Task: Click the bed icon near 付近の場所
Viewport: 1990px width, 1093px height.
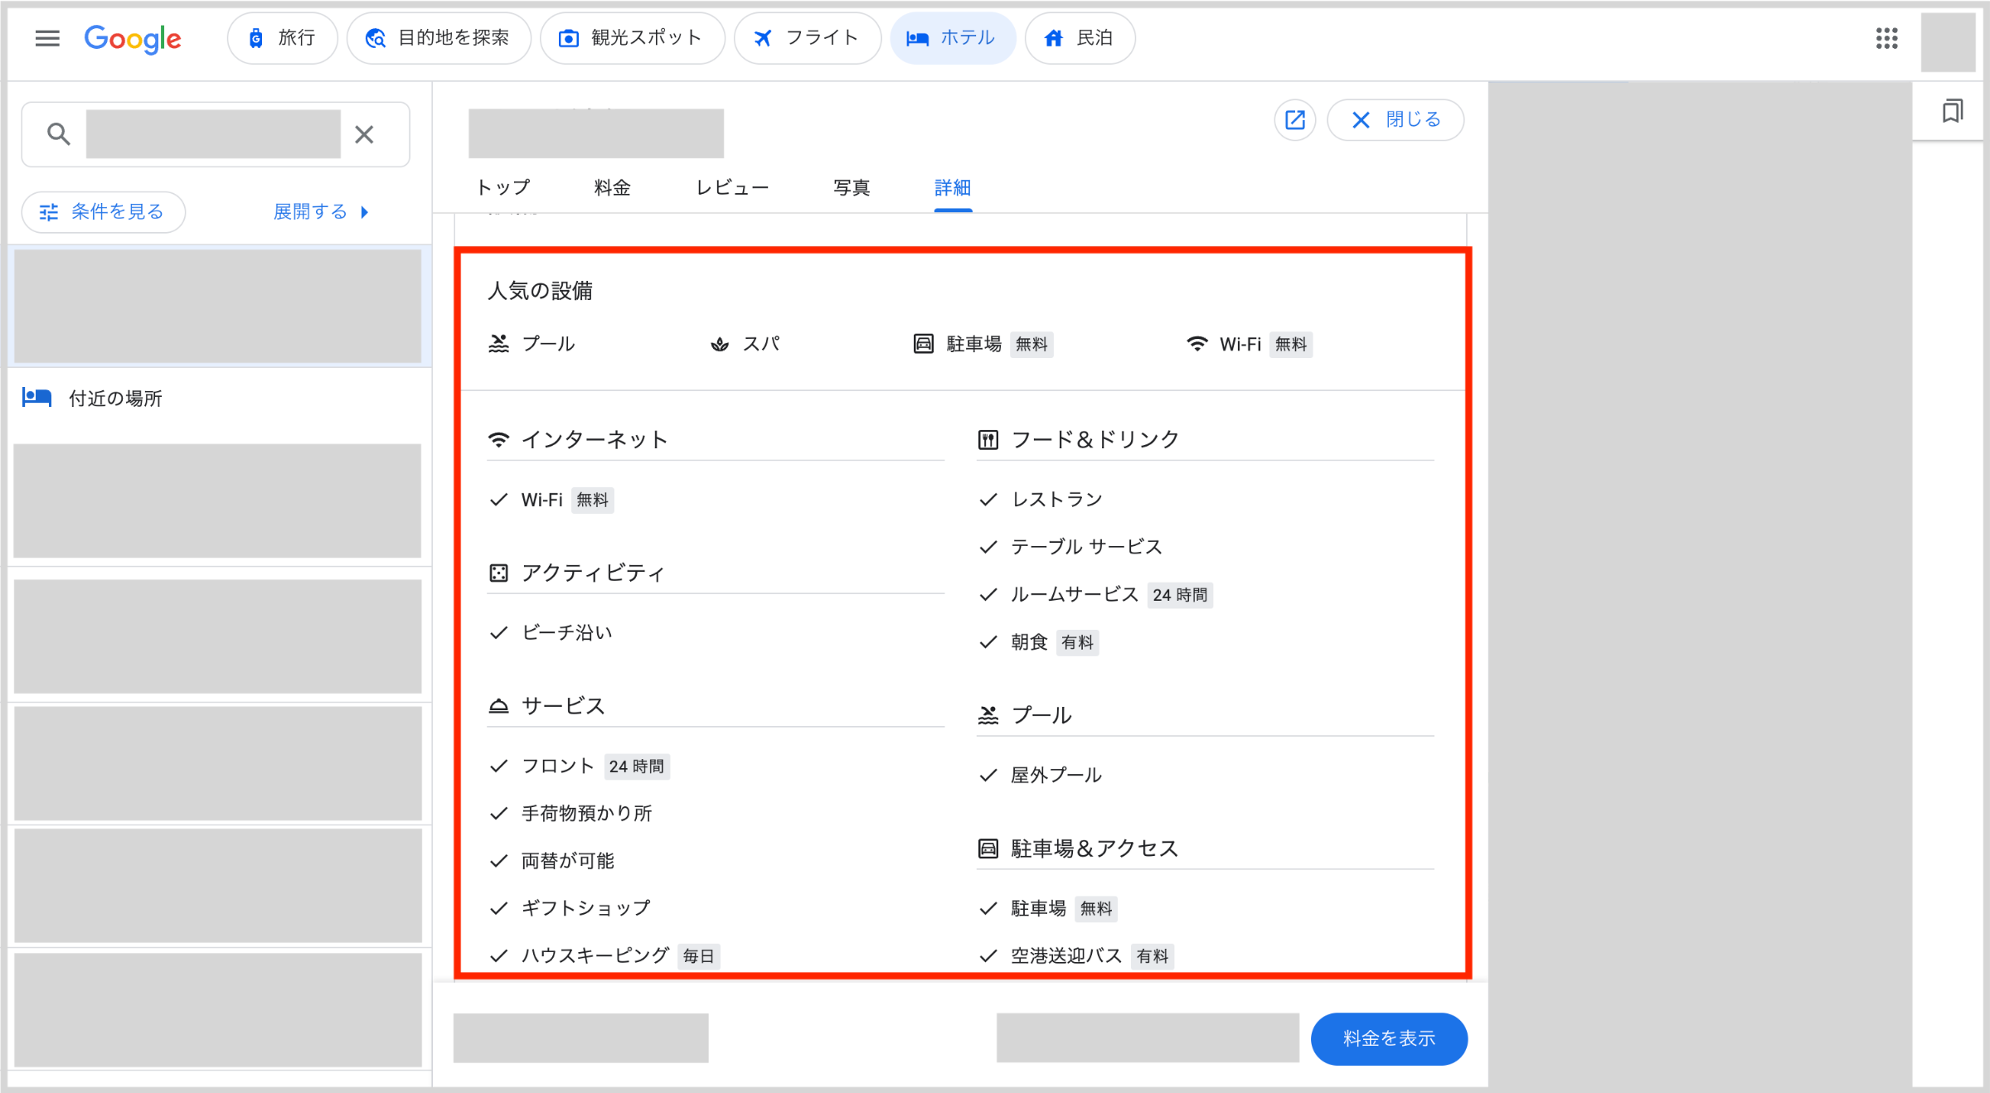Action: (36, 398)
